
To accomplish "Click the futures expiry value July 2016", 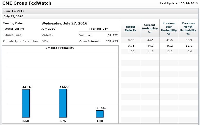I will 48,29.
